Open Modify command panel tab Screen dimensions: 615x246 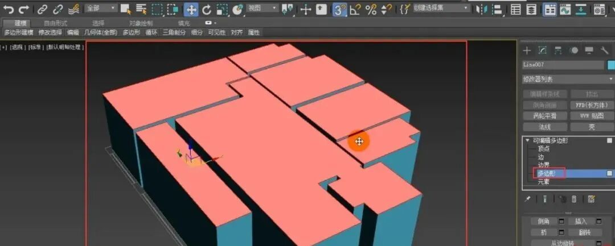543,51
